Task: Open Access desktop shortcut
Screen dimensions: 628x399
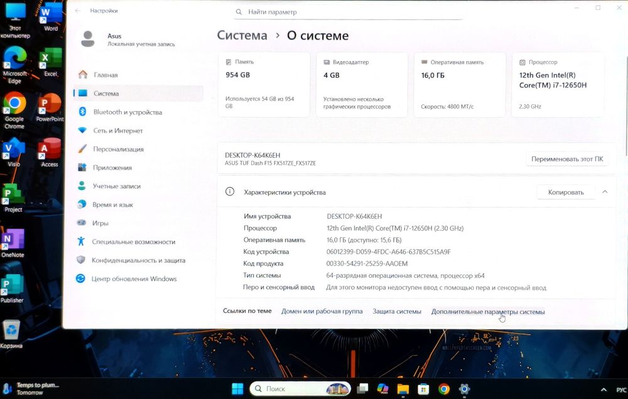Action: [50, 152]
